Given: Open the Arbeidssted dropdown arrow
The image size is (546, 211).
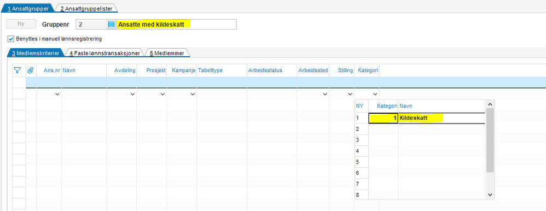Looking at the screenshot, I should click(x=325, y=95).
